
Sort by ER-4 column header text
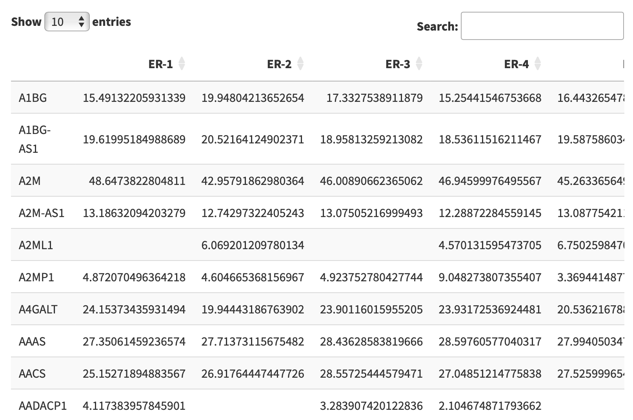[516, 64]
